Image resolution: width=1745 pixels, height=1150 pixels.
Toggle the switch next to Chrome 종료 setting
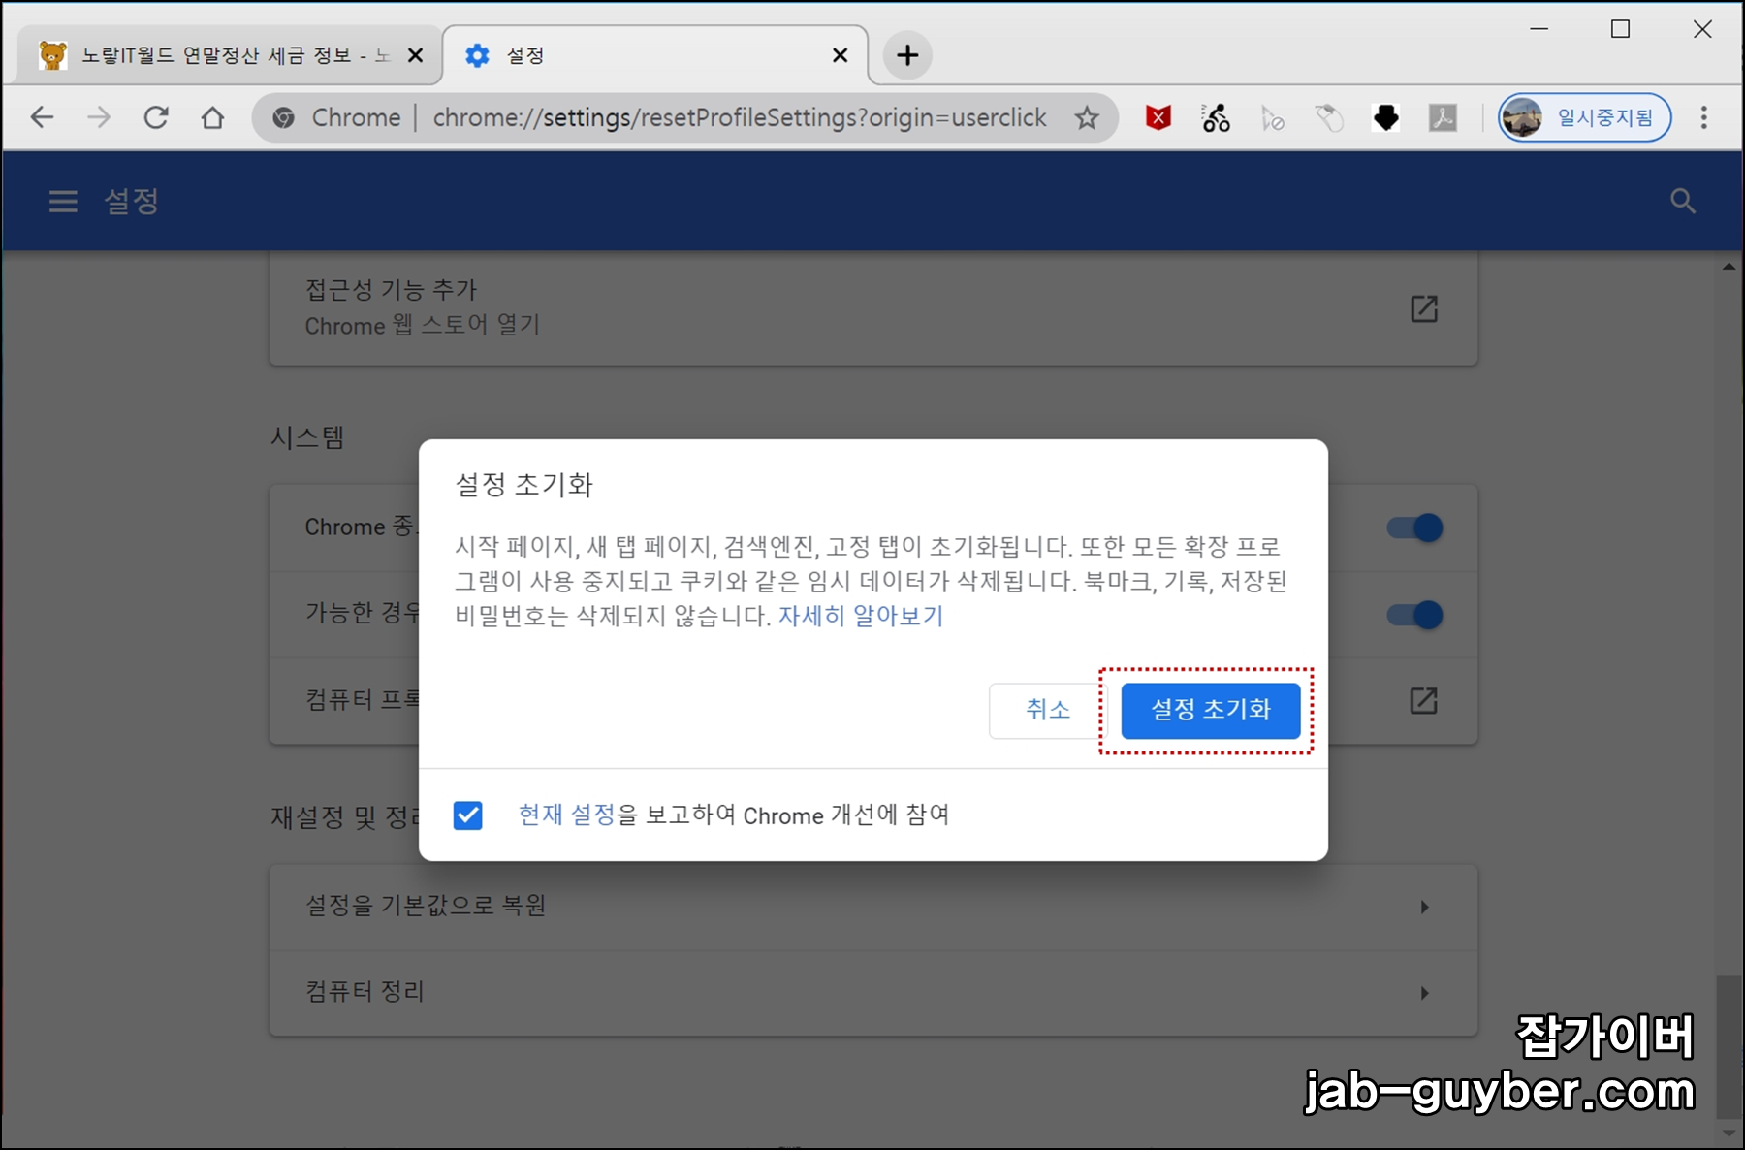pos(1413,527)
